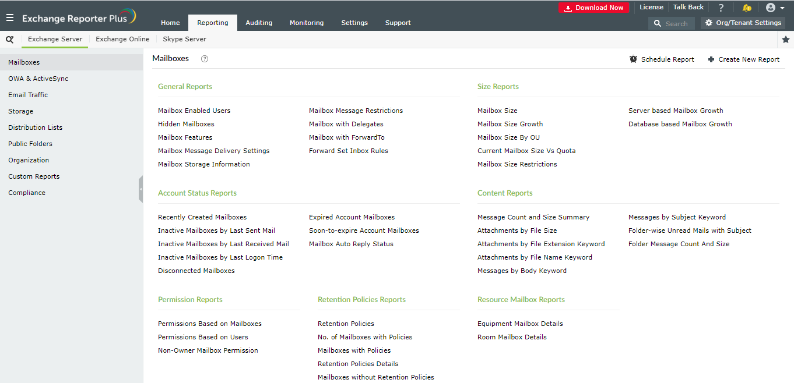Viewport: 794px width, 383px height.
Task: Click into the Search input field
Action: point(676,23)
